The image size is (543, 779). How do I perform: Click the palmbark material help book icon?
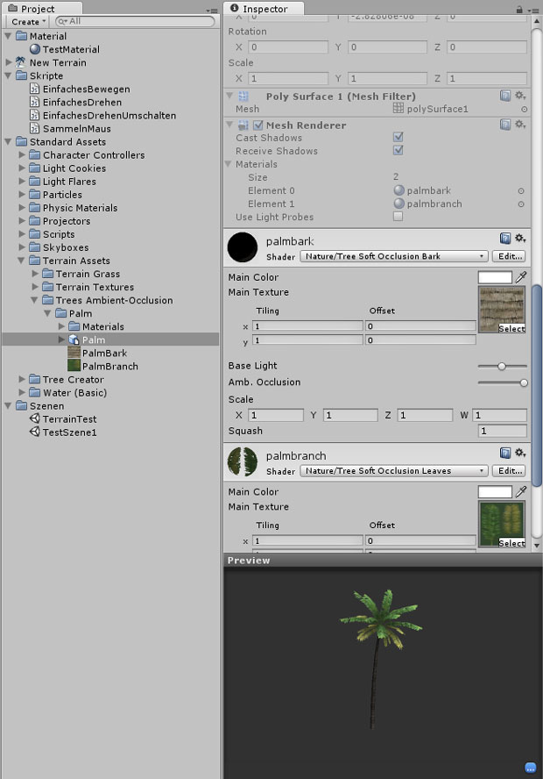click(505, 239)
